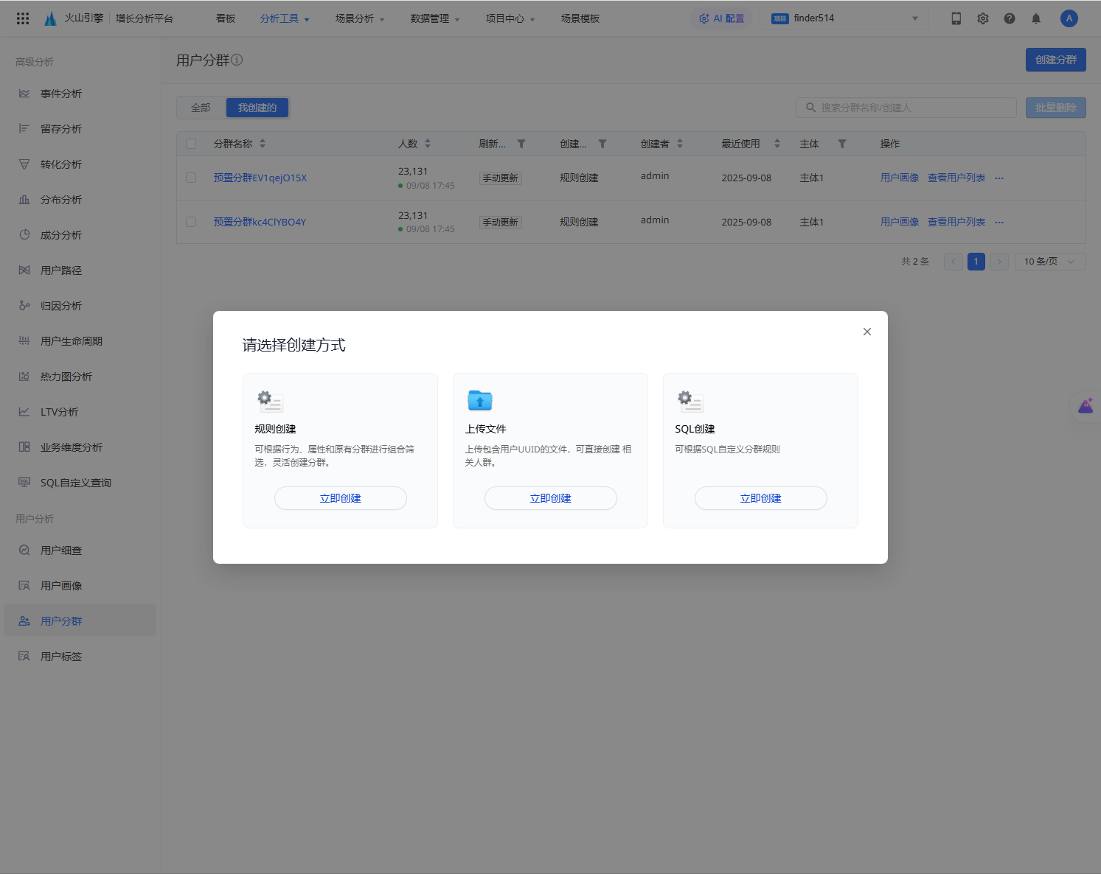
Task: Sort by 人数 column arrows
Action: pos(428,144)
